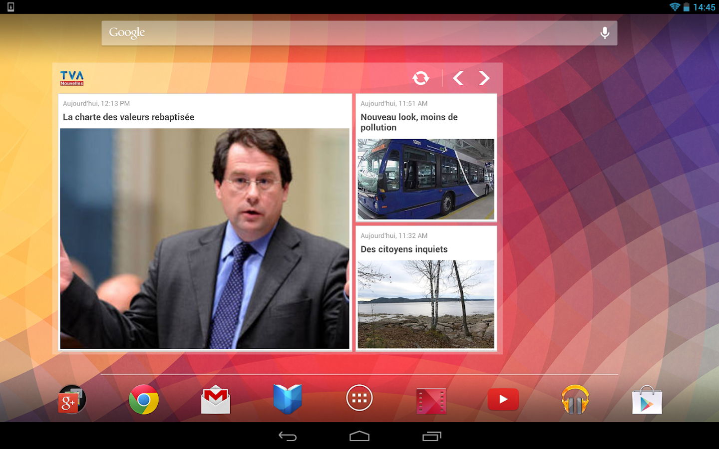Open Play Movies app
719x449 pixels.
point(431,399)
